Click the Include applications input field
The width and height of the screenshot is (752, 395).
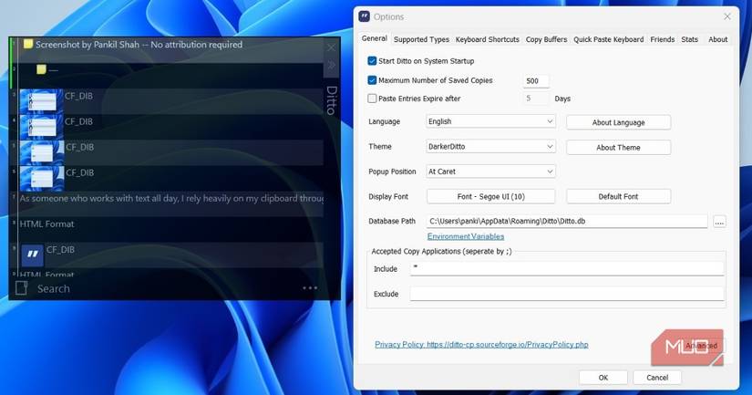click(x=566, y=268)
